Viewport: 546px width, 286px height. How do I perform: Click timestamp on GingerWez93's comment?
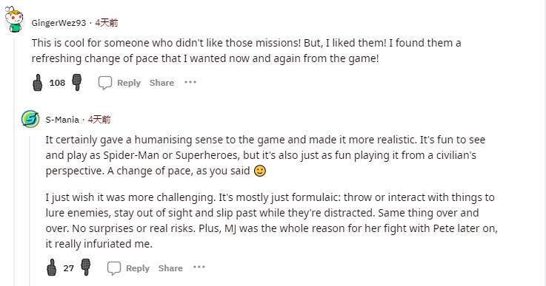(107, 23)
